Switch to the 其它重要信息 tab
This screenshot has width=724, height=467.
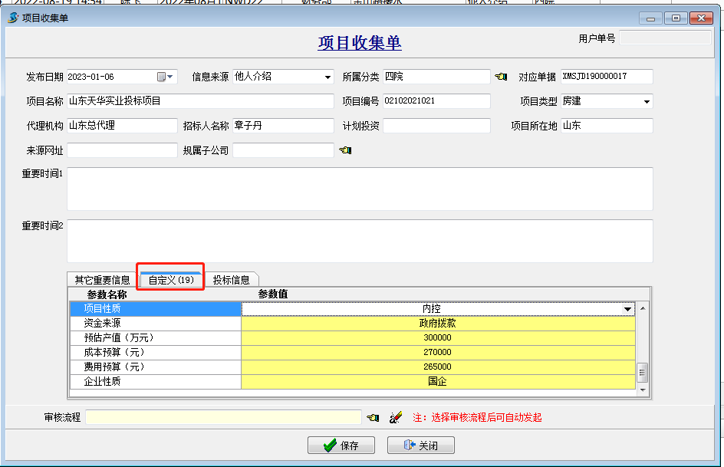[x=103, y=280]
